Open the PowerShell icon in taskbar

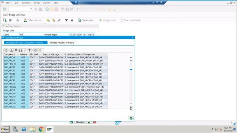click(x=24, y=129)
